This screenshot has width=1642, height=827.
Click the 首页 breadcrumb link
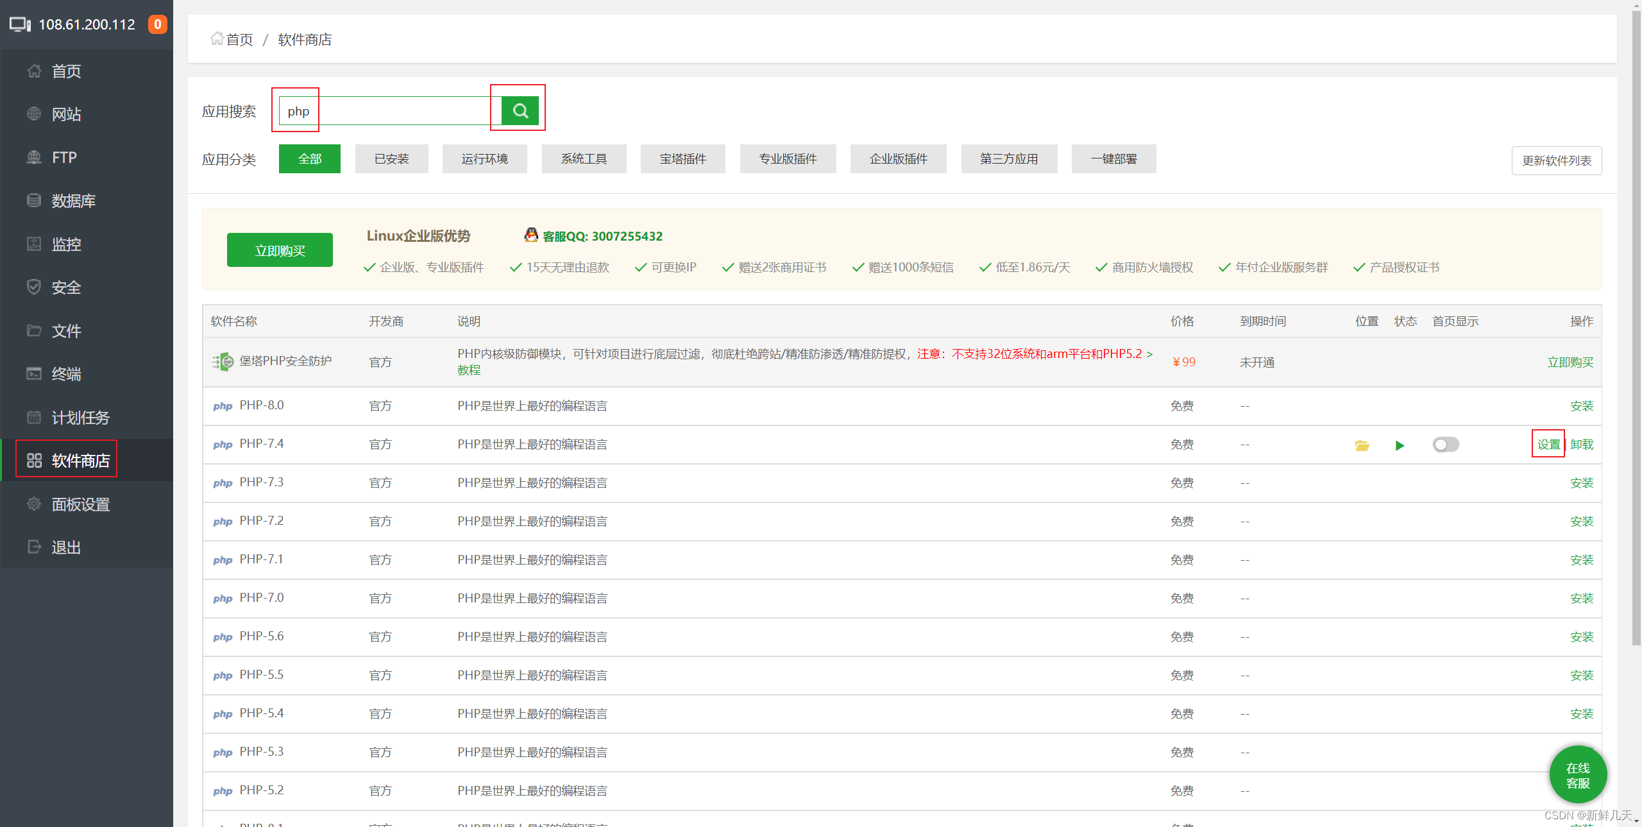[x=239, y=39]
